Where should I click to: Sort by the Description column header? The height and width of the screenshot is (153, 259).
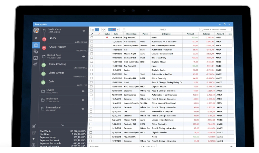[131, 34]
